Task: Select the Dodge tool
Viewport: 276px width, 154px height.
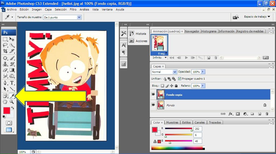Action: tap(12, 76)
